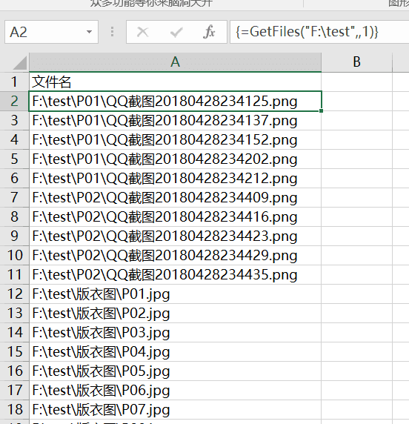Image resolution: width=409 pixels, height=424 pixels.
Task: Select row 18 header
Action: pyautogui.click(x=15, y=410)
